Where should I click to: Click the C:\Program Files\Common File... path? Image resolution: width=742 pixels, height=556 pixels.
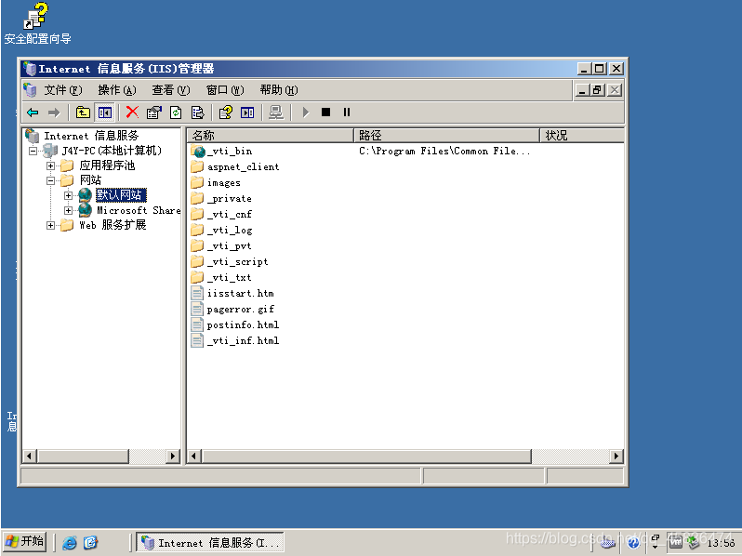coord(444,151)
